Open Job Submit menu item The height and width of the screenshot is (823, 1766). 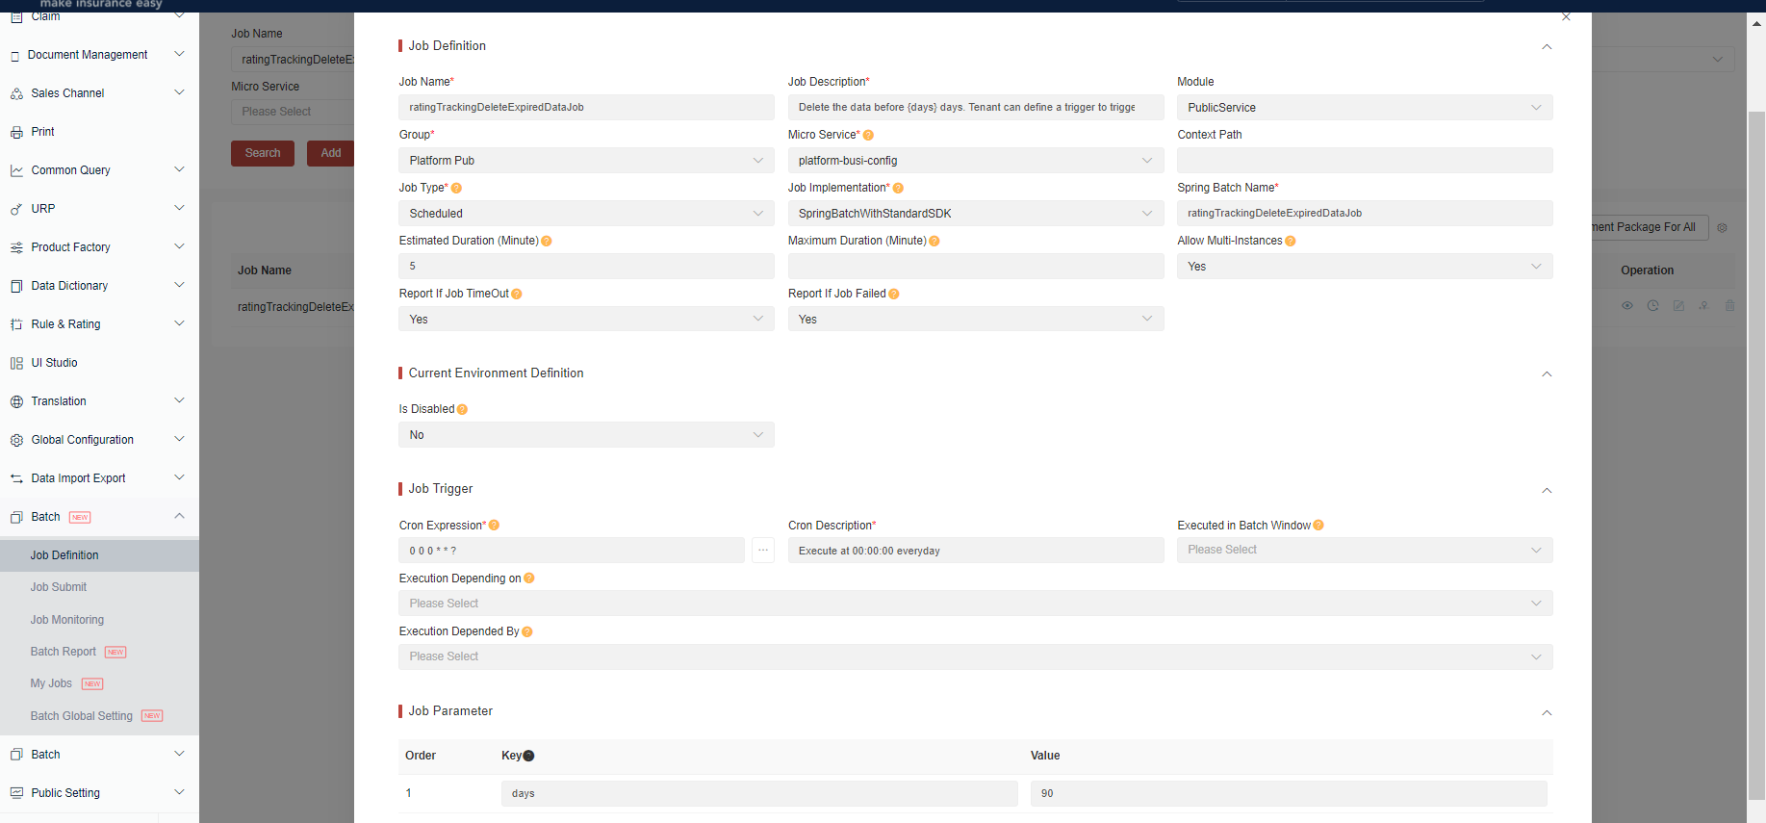point(99,587)
